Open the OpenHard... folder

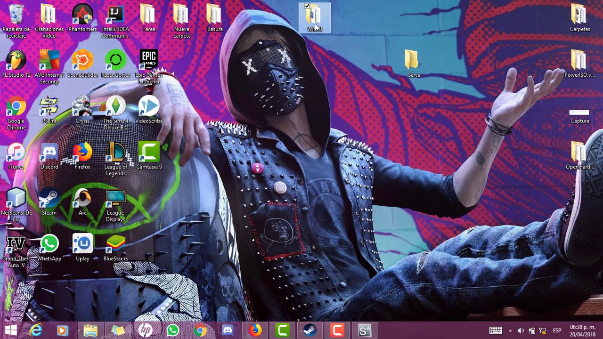click(x=580, y=156)
